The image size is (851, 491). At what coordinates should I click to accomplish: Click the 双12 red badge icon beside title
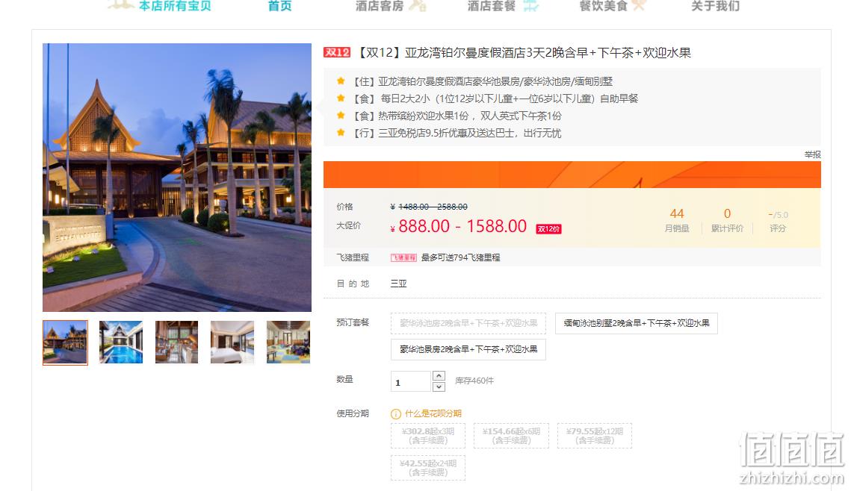(336, 52)
